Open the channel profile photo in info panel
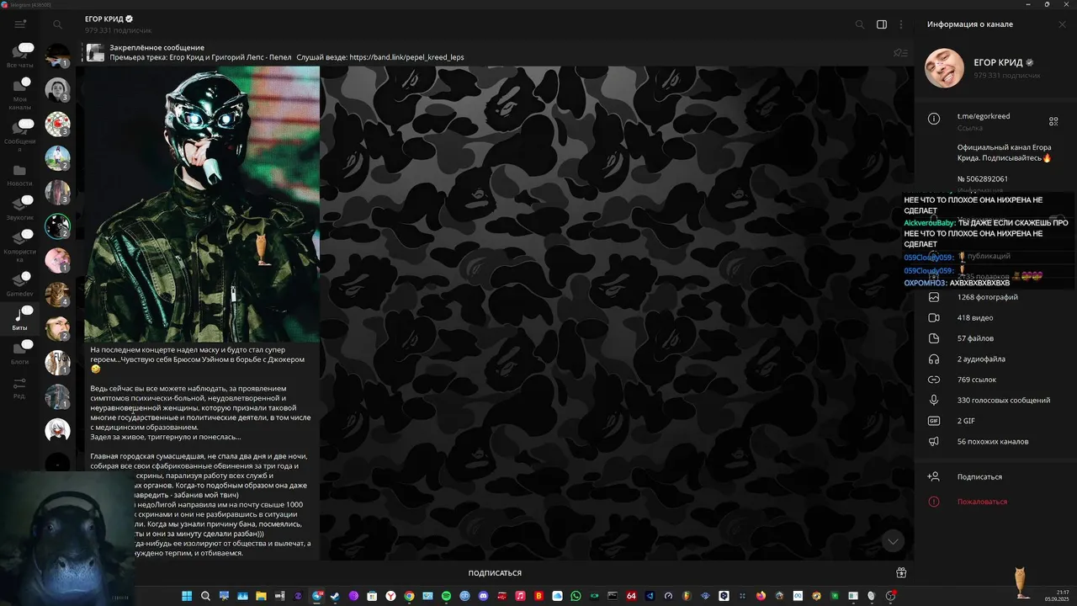Image resolution: width=1077 pixels, height=606 pixels. tap(945, 68)
